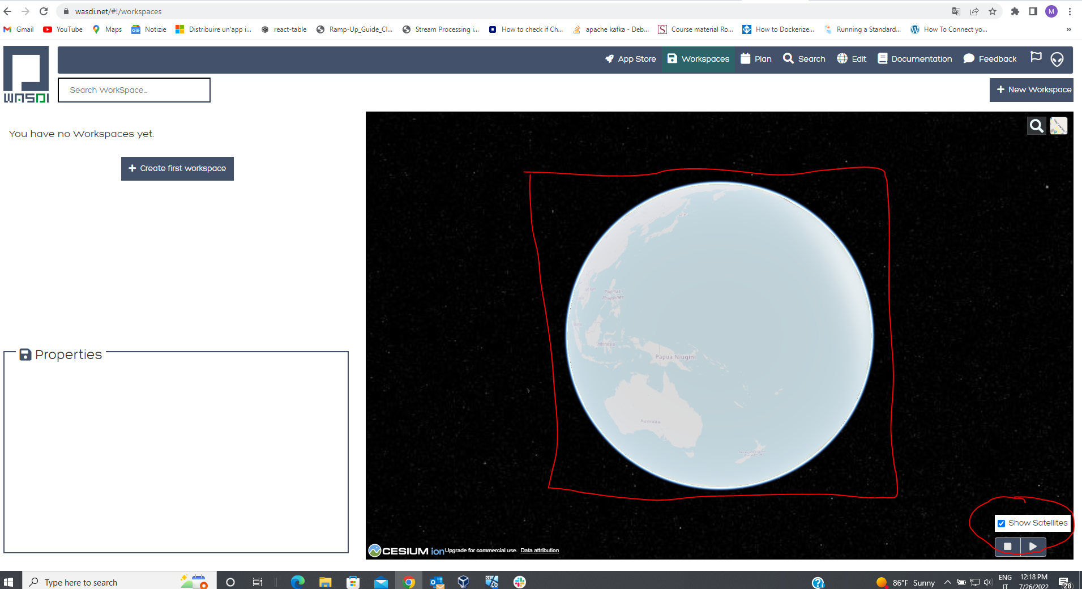Open Chrome from the taskbar
1082x589 pixels.
(x=409, y=582)
